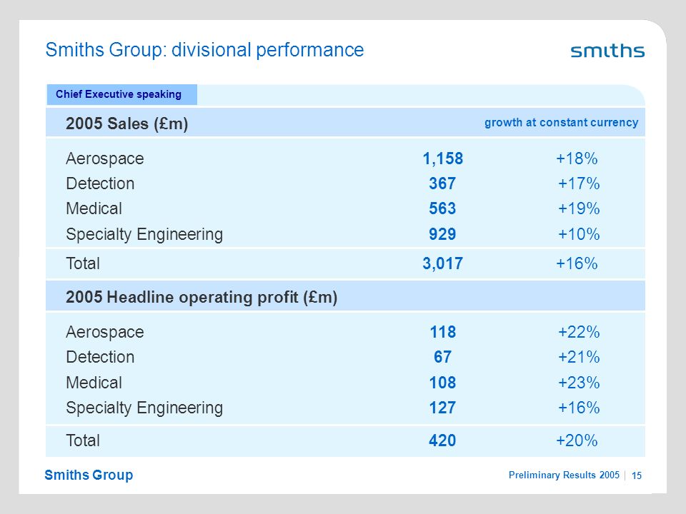The image size is (686, 514).
Task: Click the slide page number '15'
Action: 637,475
